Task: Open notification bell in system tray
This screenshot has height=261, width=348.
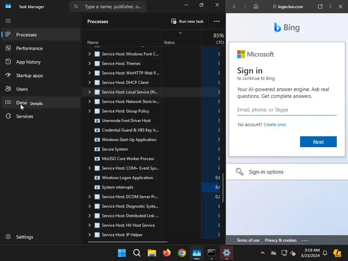Action: [325, 253]
